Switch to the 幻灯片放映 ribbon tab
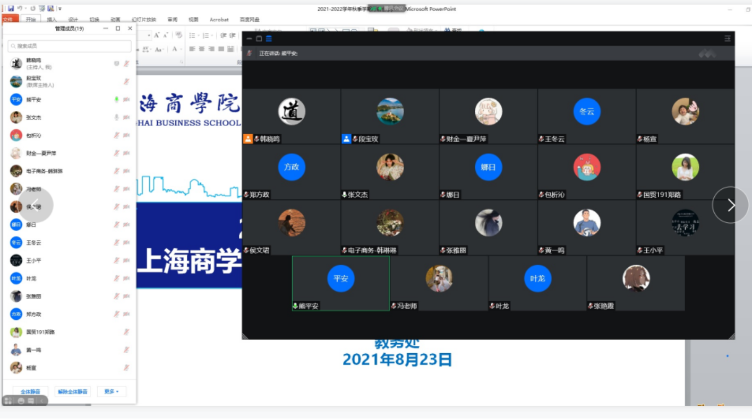The height and width of the screenshot is (419, 752). (x=143, y=20)
